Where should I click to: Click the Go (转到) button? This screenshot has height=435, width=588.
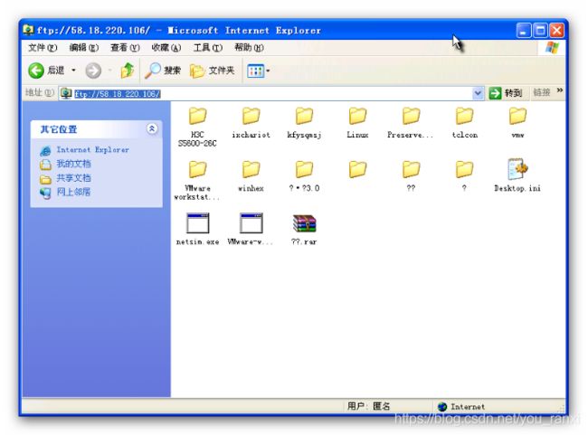(x=507, y=93)
